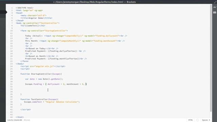
Task: Toggle the "Spaces:" indentation type label
Action: pos(205,120)
